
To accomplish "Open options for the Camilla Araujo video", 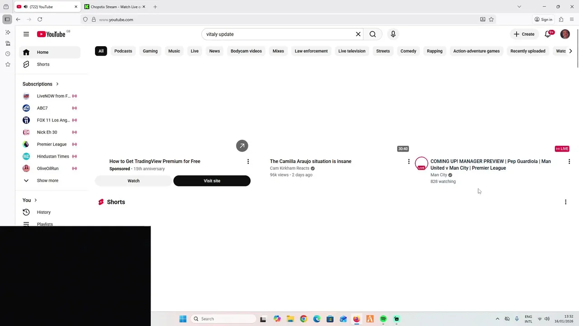I will (x=408, y=162).
